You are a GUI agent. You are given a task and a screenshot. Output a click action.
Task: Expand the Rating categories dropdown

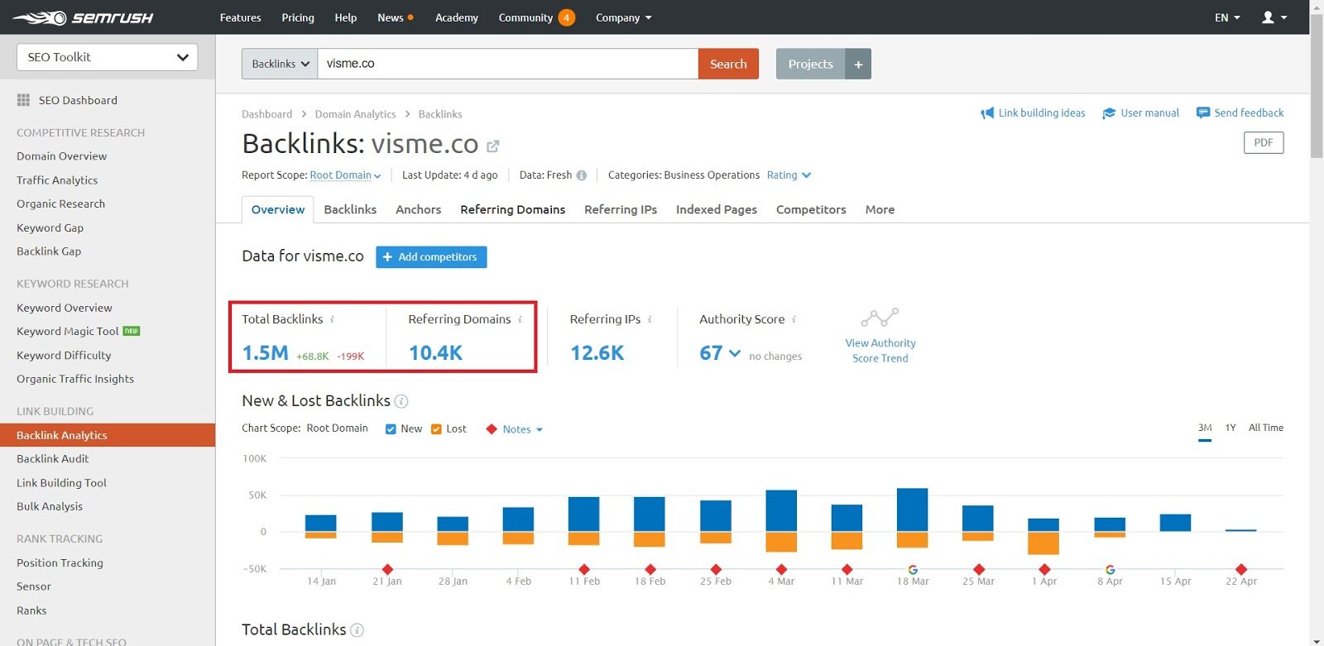click(x=789, y=175)
